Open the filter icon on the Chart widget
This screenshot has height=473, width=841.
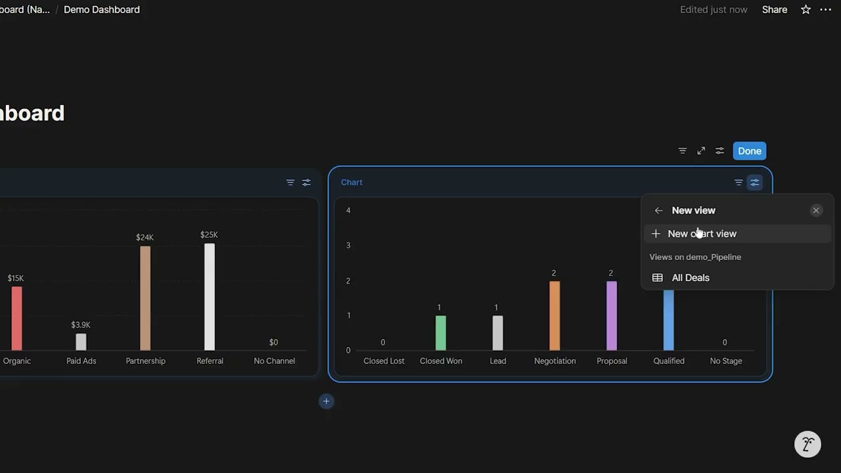[x=739, y=182]
